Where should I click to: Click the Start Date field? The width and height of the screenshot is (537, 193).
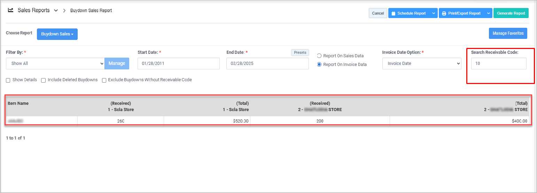(x=178, y=64)
